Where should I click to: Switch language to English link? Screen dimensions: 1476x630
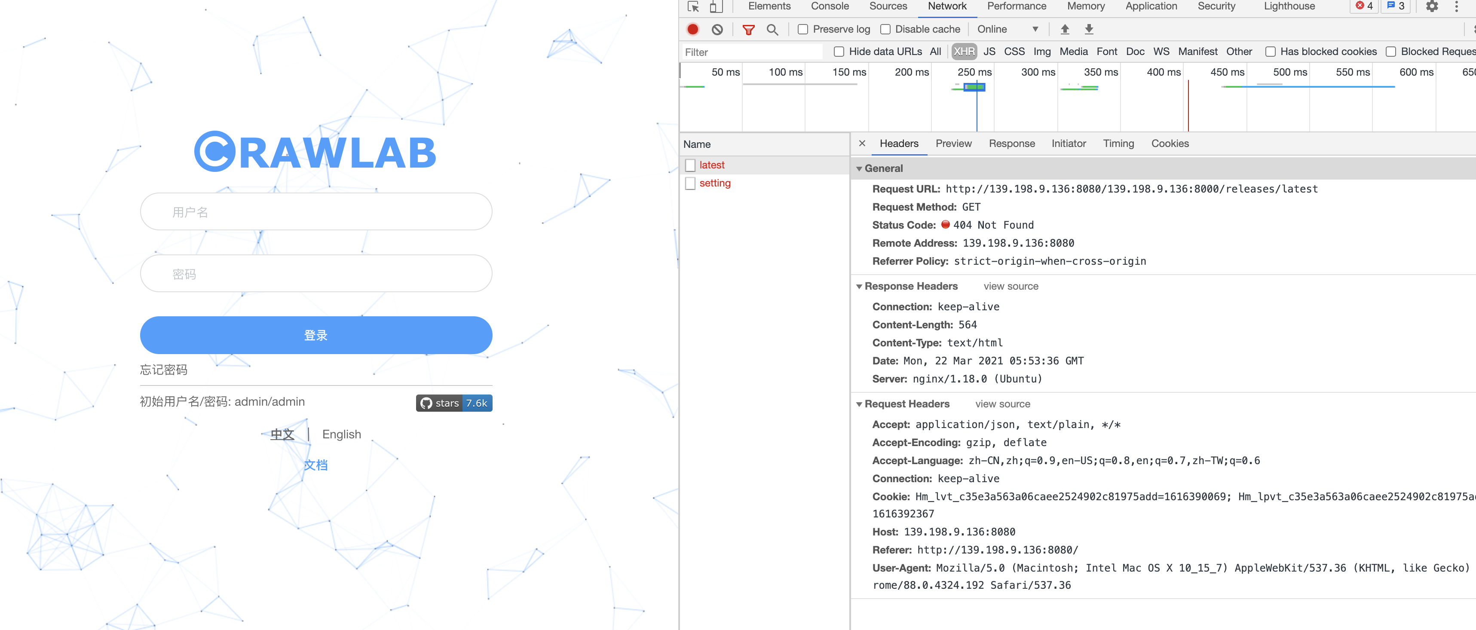(342, 434)
